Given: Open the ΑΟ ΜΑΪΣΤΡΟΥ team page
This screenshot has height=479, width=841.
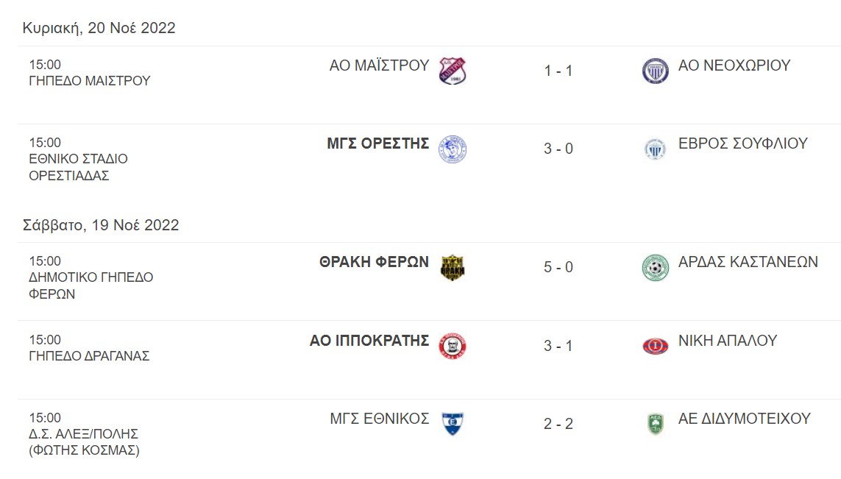Looking at the screenshot, I should 379,65.
